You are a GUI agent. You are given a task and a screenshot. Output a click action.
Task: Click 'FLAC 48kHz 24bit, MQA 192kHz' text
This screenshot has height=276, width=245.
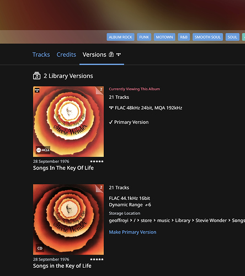[148, 108]
